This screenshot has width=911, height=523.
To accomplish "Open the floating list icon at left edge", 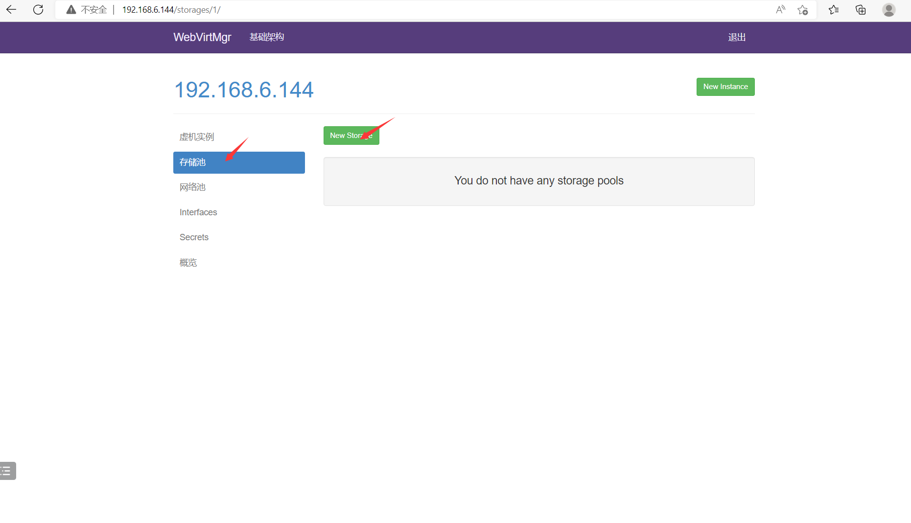I will click(x=8, y=471).
